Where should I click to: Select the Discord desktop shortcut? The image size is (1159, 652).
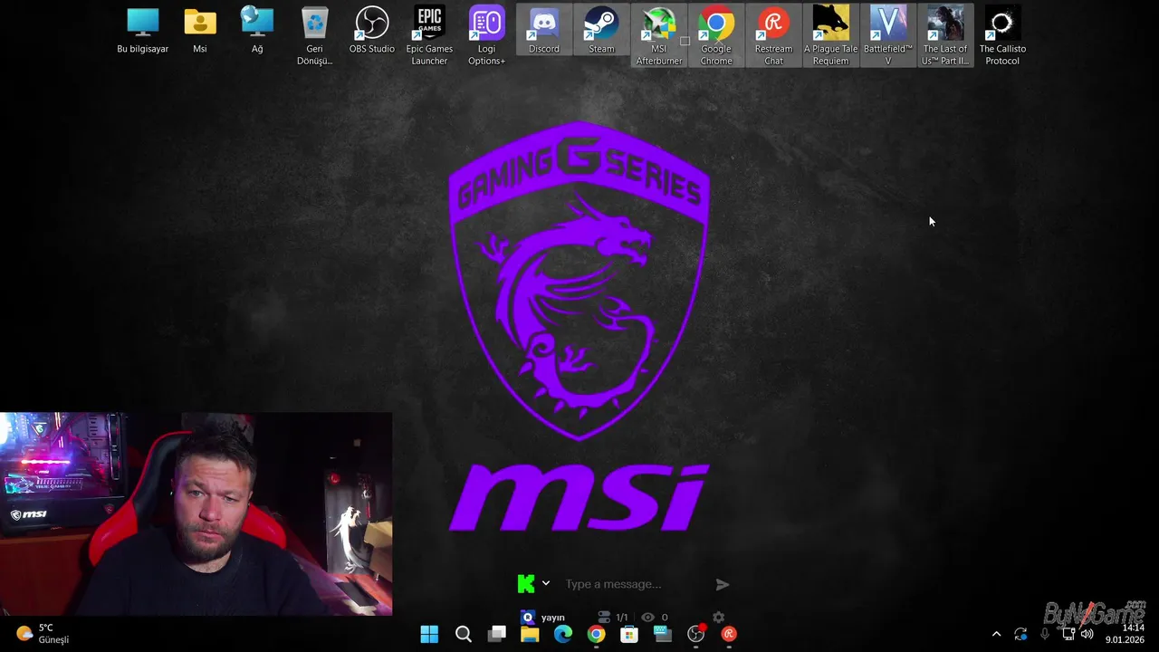point(544,31)
